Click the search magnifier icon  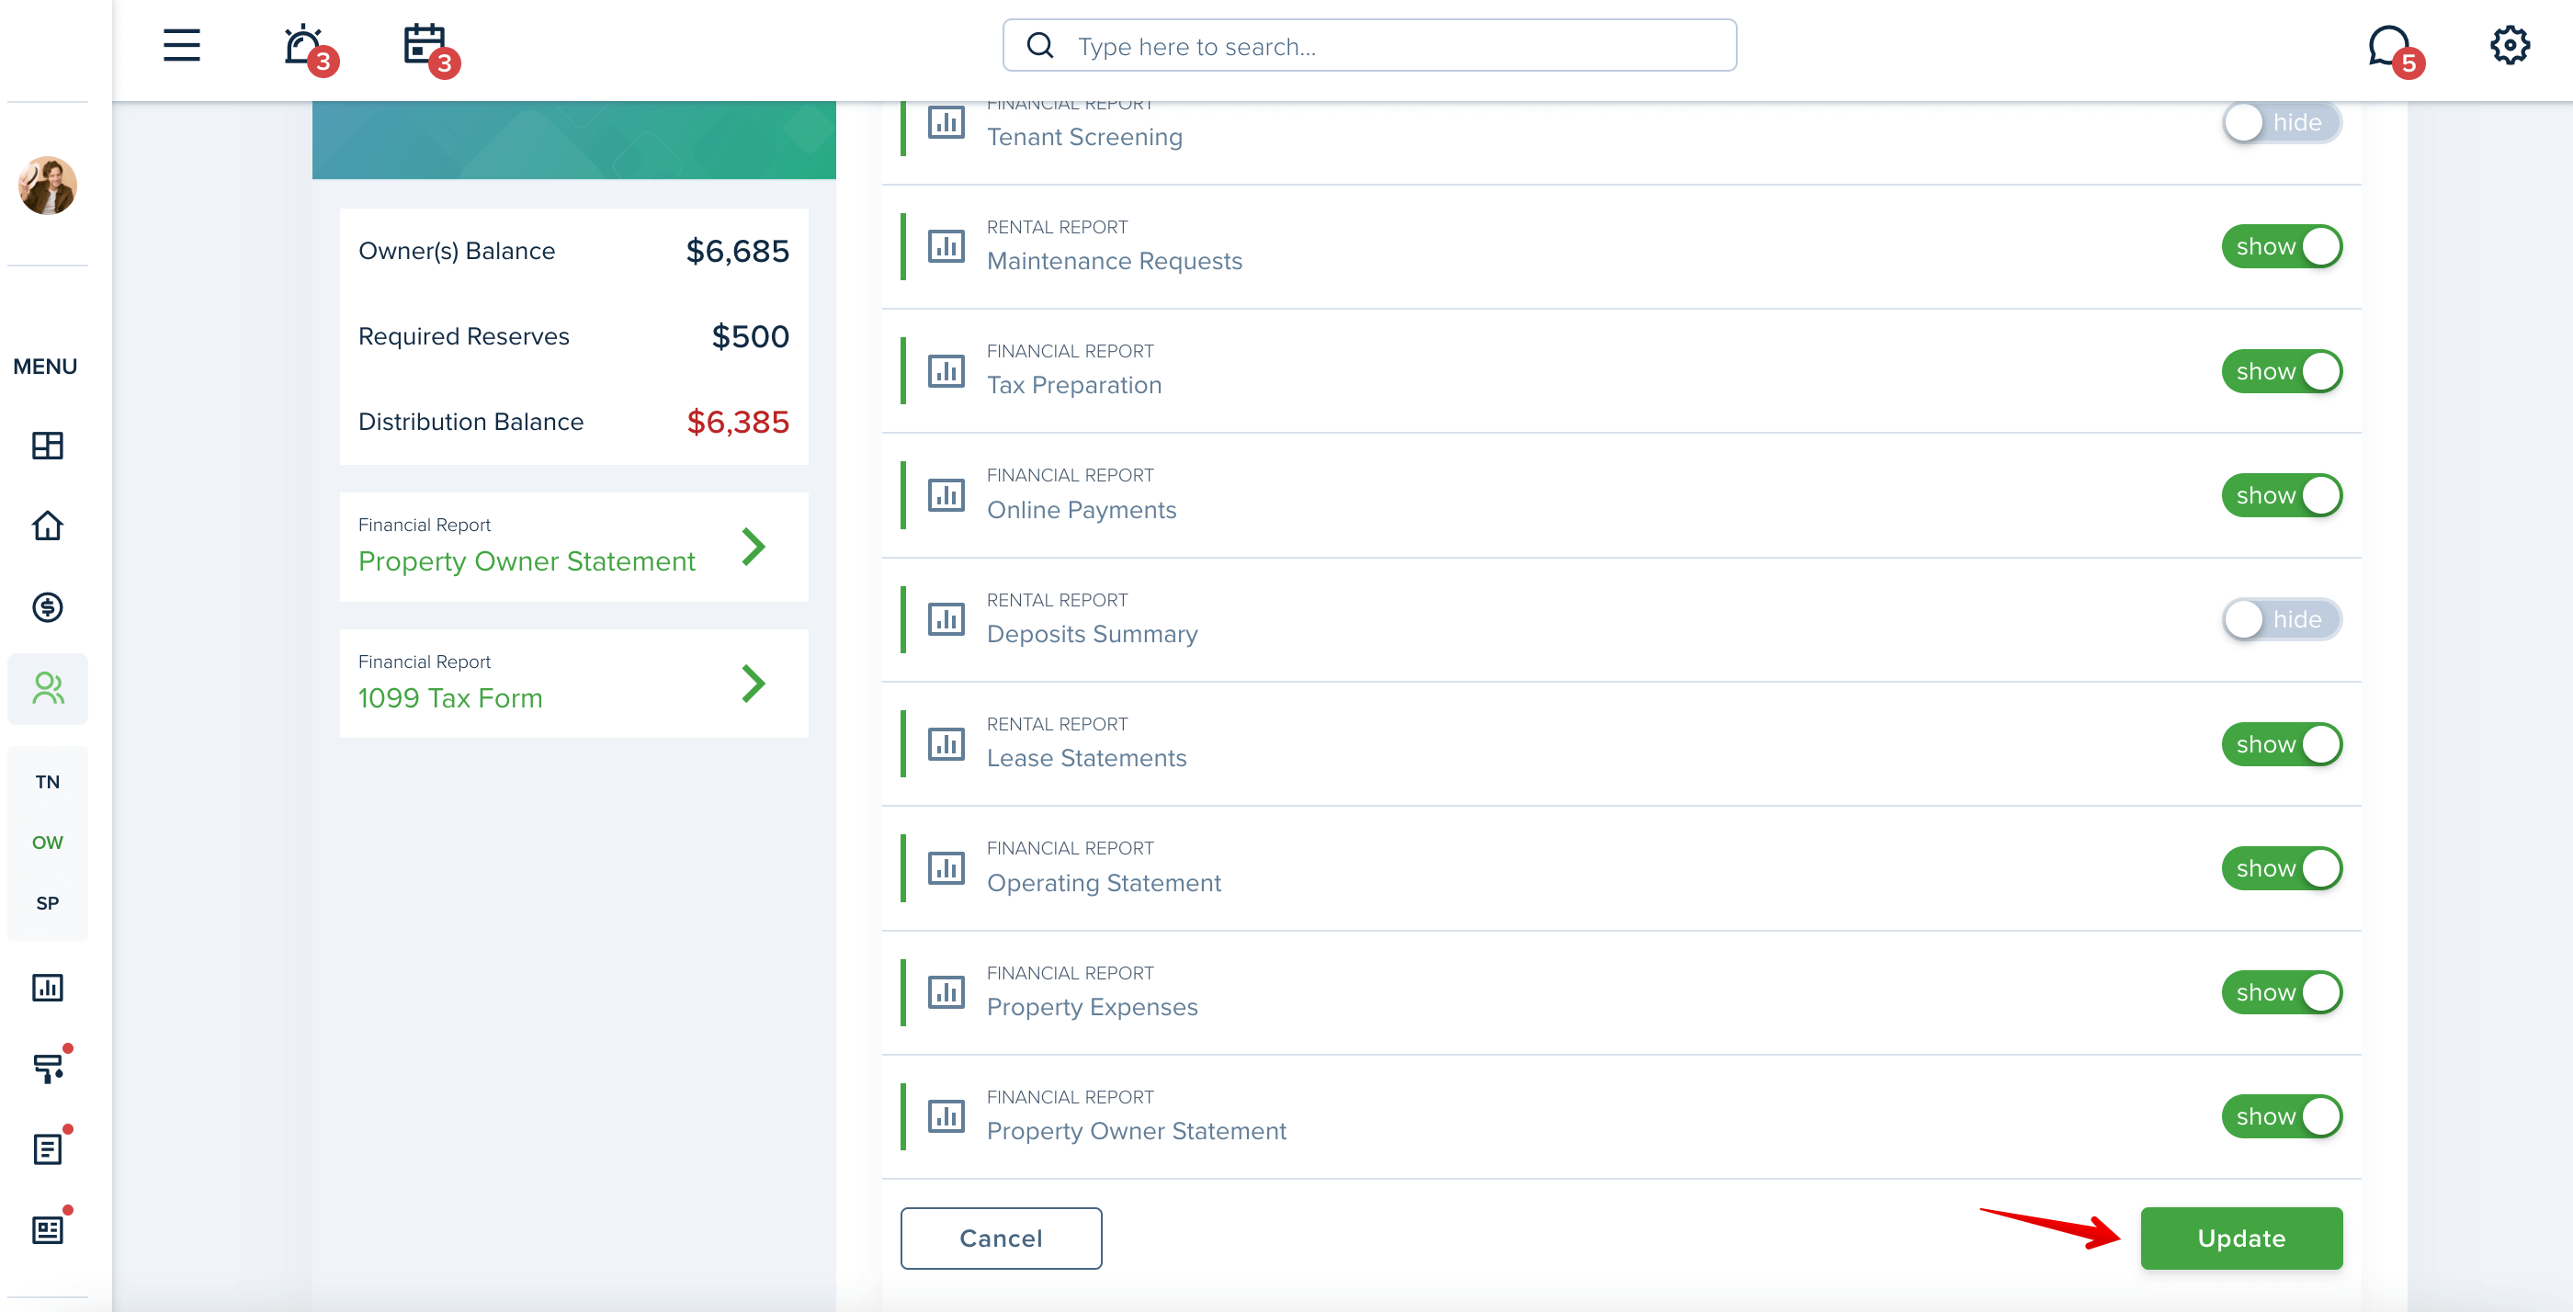point(1040,46)
